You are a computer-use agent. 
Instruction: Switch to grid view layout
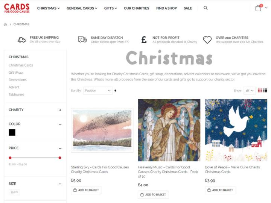[260, 90]
